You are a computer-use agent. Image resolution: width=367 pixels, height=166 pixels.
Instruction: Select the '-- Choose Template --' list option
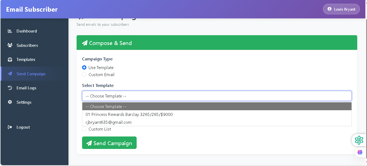click(106, 107)
